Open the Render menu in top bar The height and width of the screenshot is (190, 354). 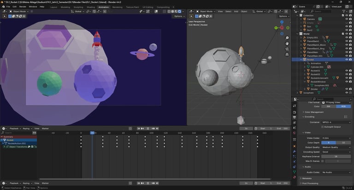tap(23, 7)
